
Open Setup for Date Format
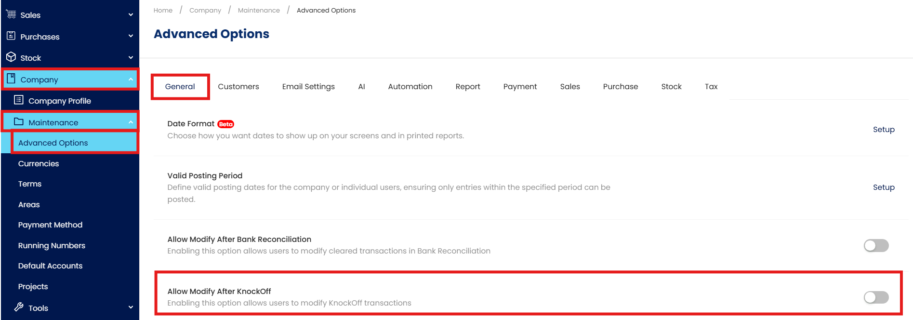pos(883,130)
